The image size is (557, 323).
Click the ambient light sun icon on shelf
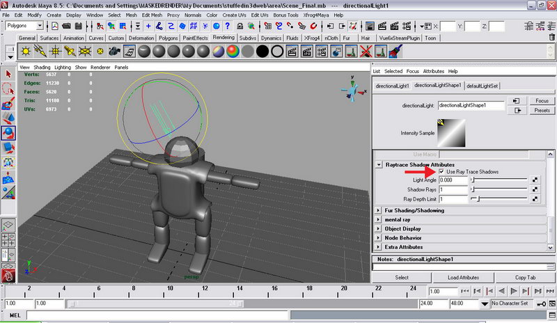coord(26,51)
